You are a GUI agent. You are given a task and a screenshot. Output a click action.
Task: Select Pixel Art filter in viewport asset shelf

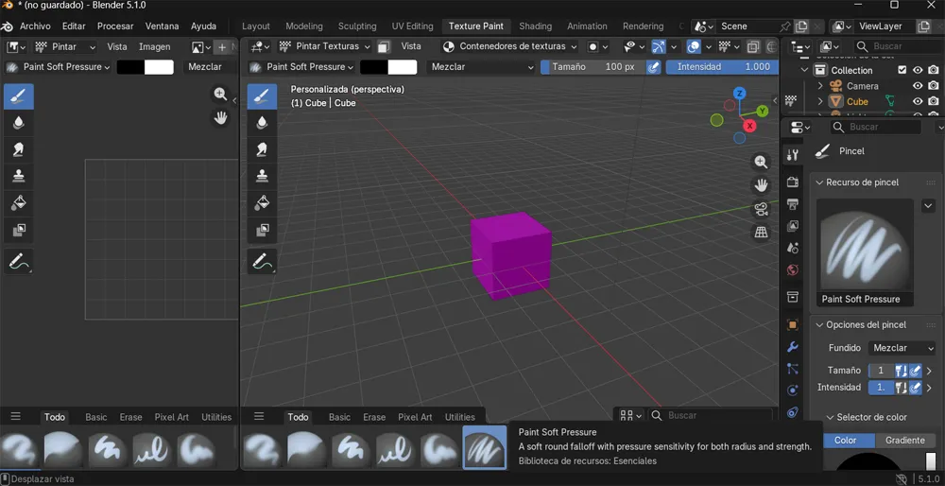pos(415,417)
